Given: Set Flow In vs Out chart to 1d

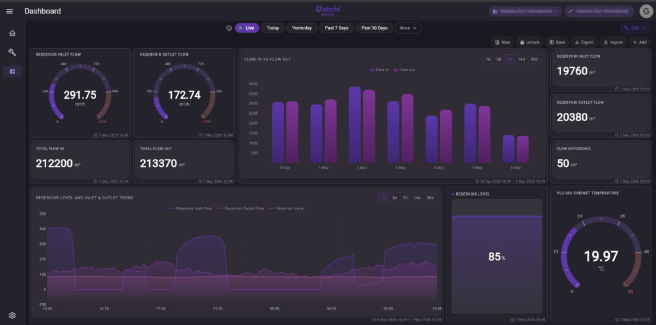Looking at the screenshot, I should (x=488, y=60).
